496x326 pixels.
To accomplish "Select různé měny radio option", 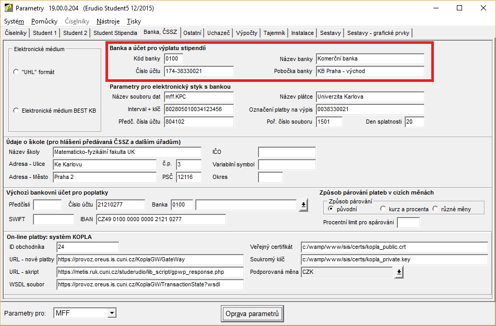I will tap(435, 209).
